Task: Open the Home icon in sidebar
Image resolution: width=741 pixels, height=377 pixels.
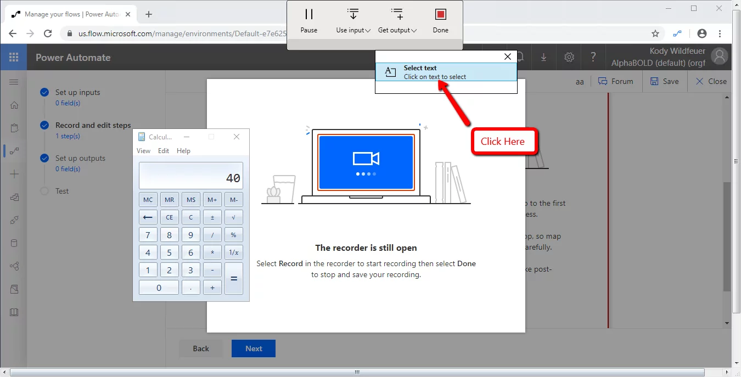Action: pyautogui.click(x=14, y=105)
